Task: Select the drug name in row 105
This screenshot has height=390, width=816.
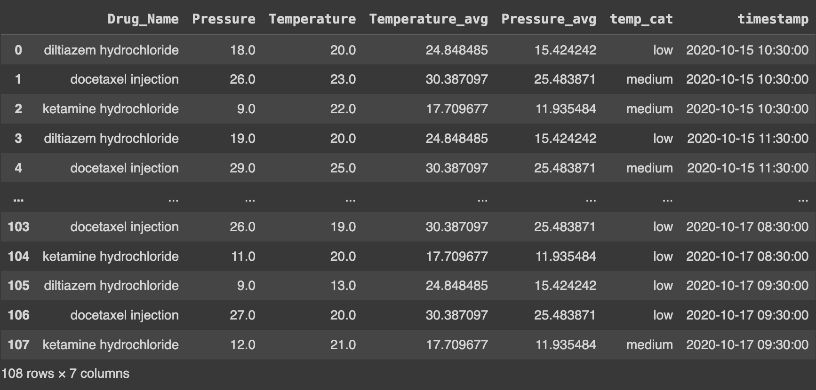Action: [x=111, y=285]
